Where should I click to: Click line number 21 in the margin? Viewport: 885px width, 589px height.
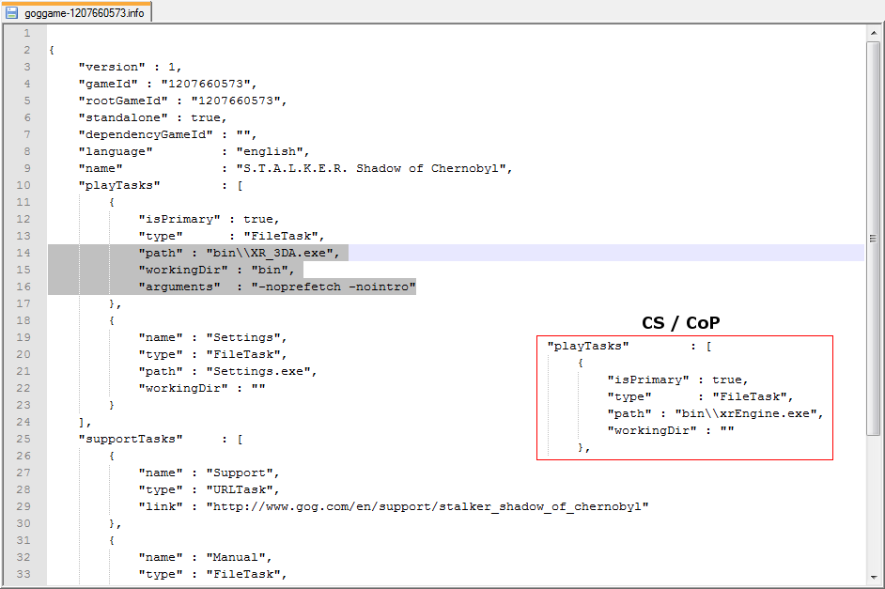point(23,371)
